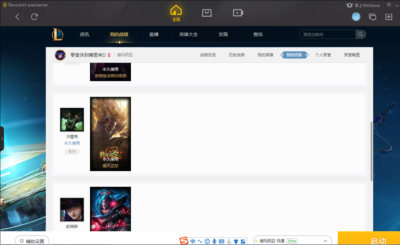Toggle the punctuation mode icon

click(x=200, y=241)
